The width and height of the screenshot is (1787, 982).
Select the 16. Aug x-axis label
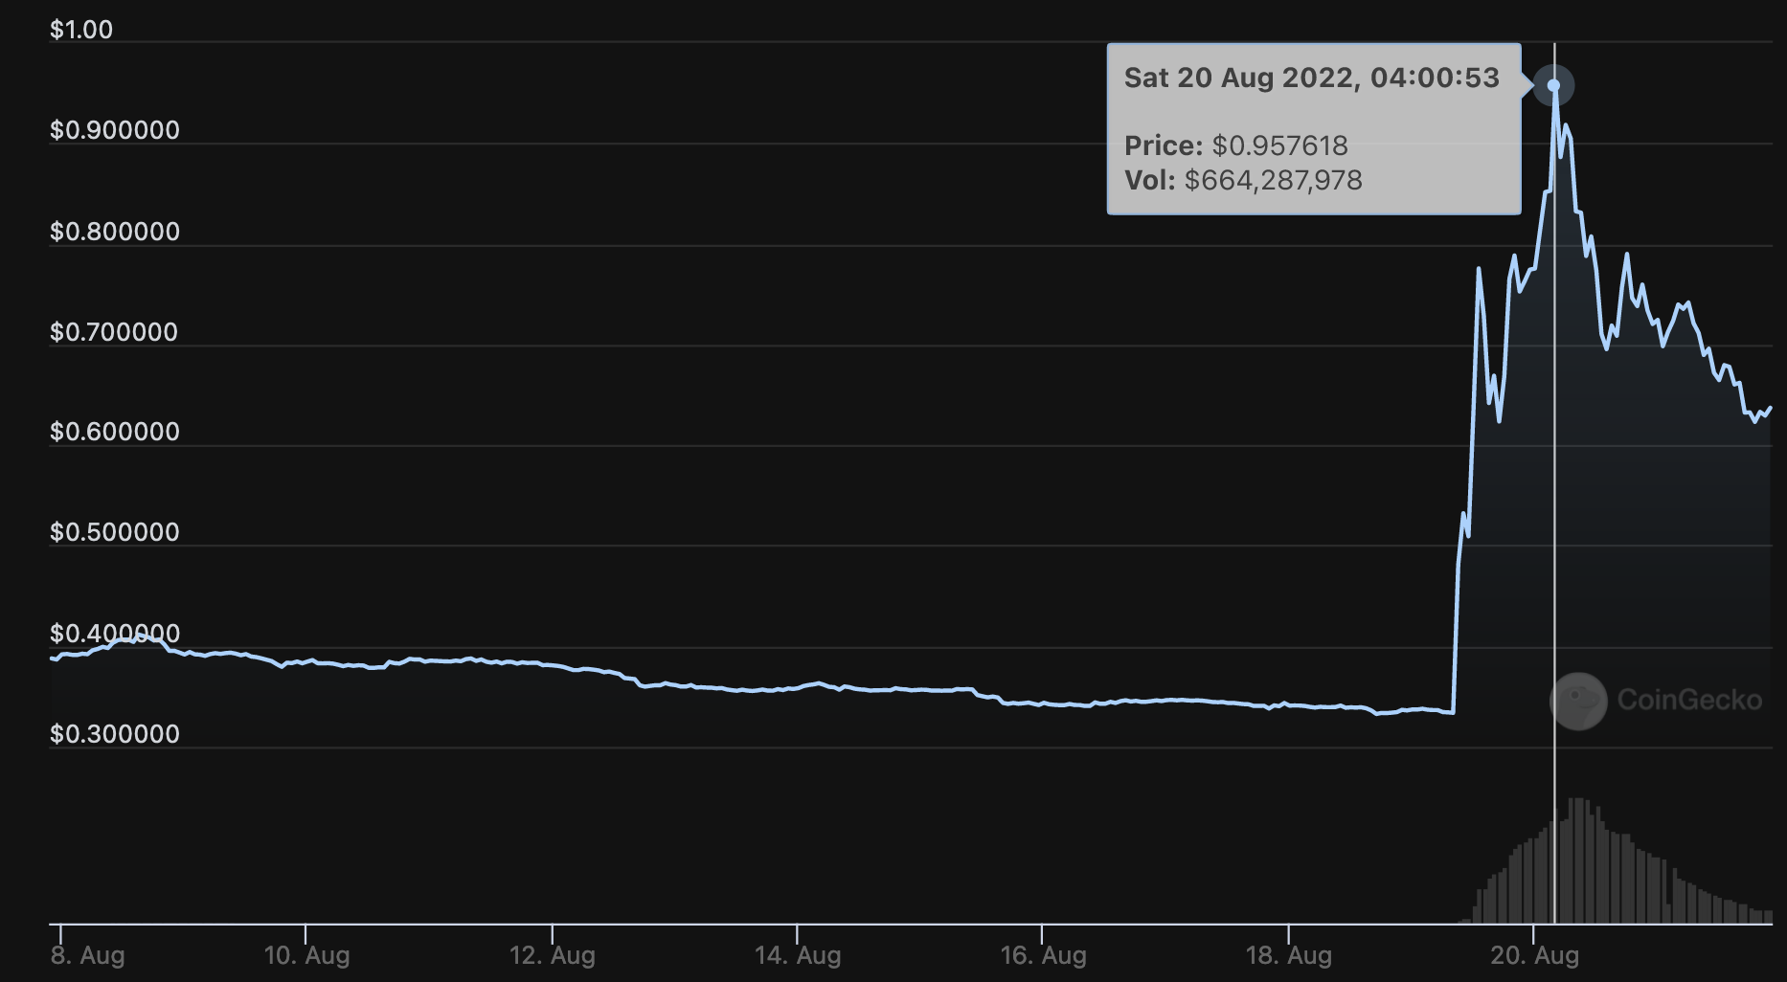(x=1043, y=955)
